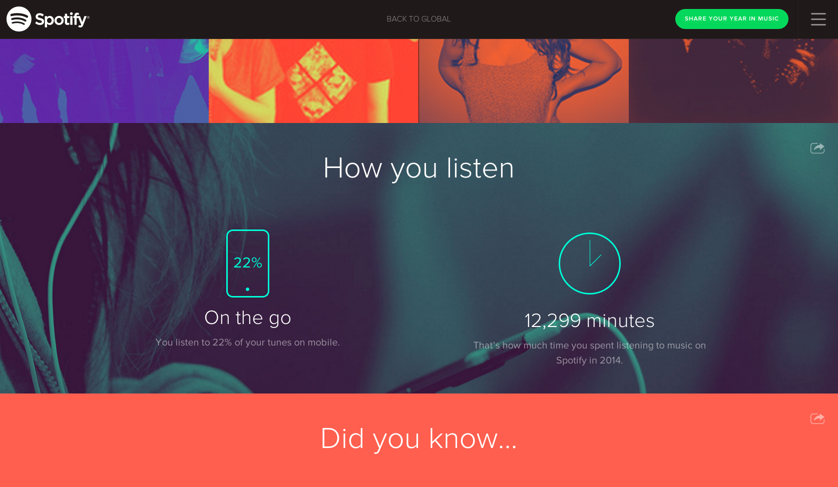Screen dimensions: 838x487
Task: Click the mobile phone 22% icon
Action: [x=248, y=263]
